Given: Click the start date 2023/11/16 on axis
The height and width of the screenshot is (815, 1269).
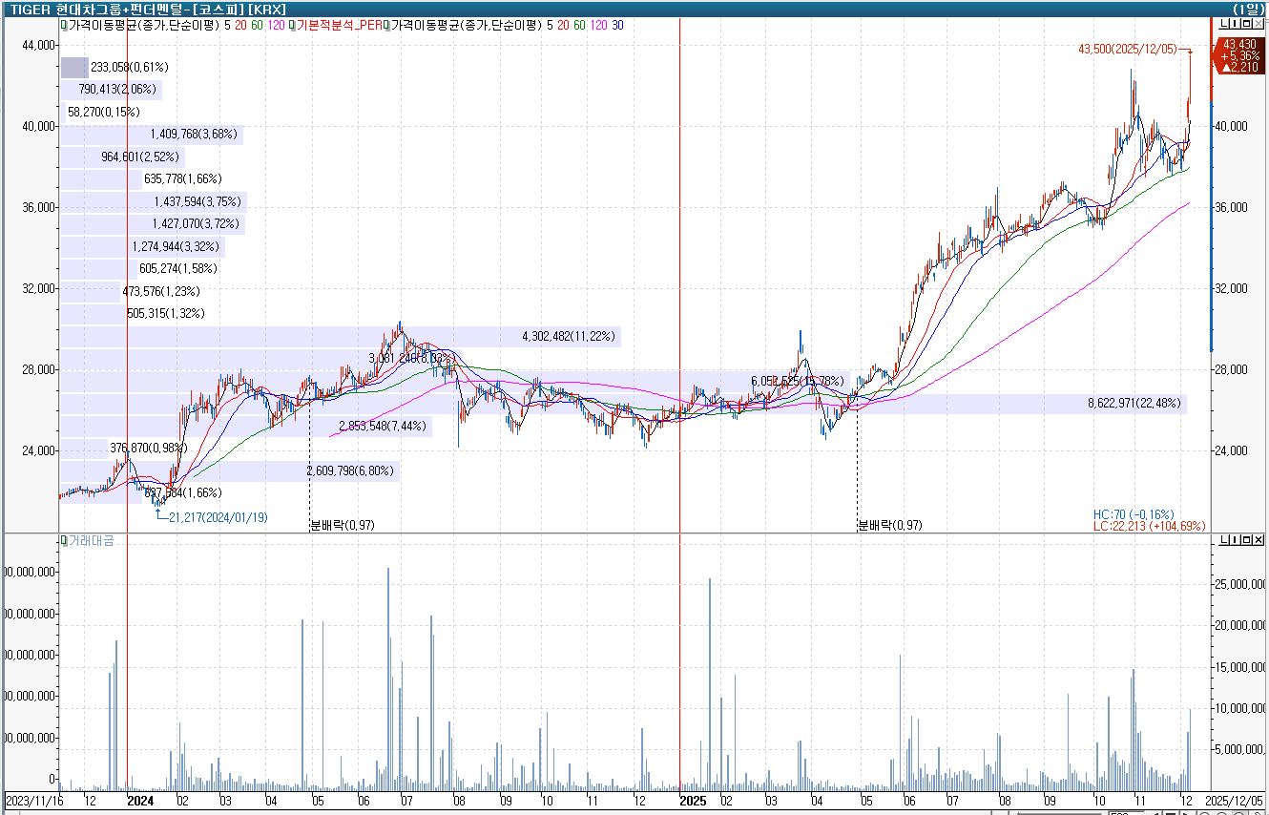Looking at the screenshot, I should point(33,801).
